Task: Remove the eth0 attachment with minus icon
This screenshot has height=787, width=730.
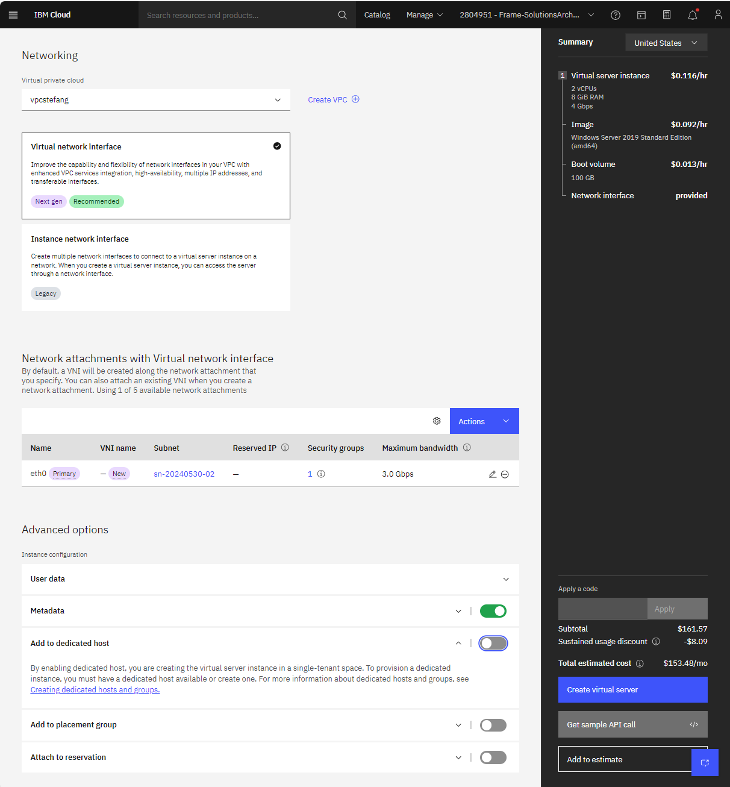Action: (x=505, y=474)
